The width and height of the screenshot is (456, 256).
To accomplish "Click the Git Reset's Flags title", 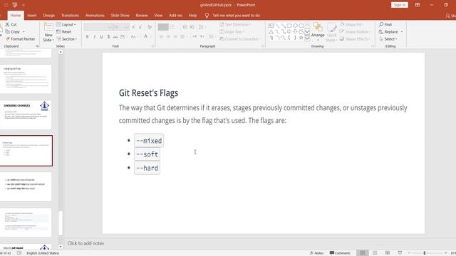I will (149, 93).
